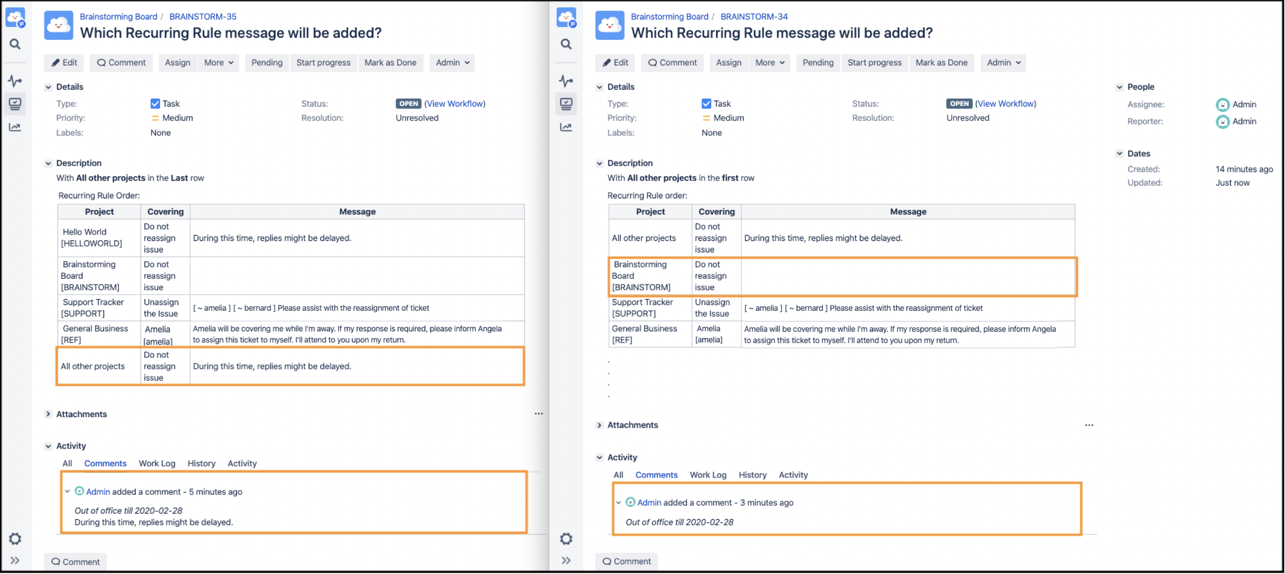
Task: Click attachments ellipsis menu in BRAINSTORM-34
Action: pos(1089,425)
